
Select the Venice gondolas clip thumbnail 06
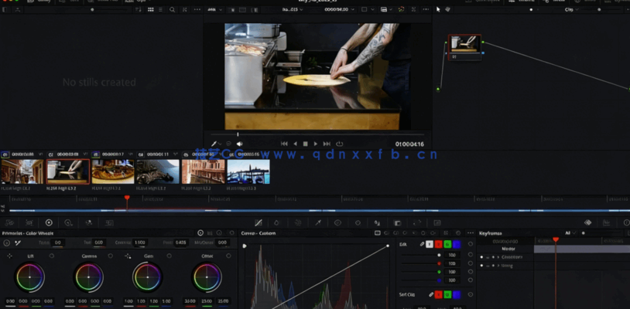[x=248, y=171]
